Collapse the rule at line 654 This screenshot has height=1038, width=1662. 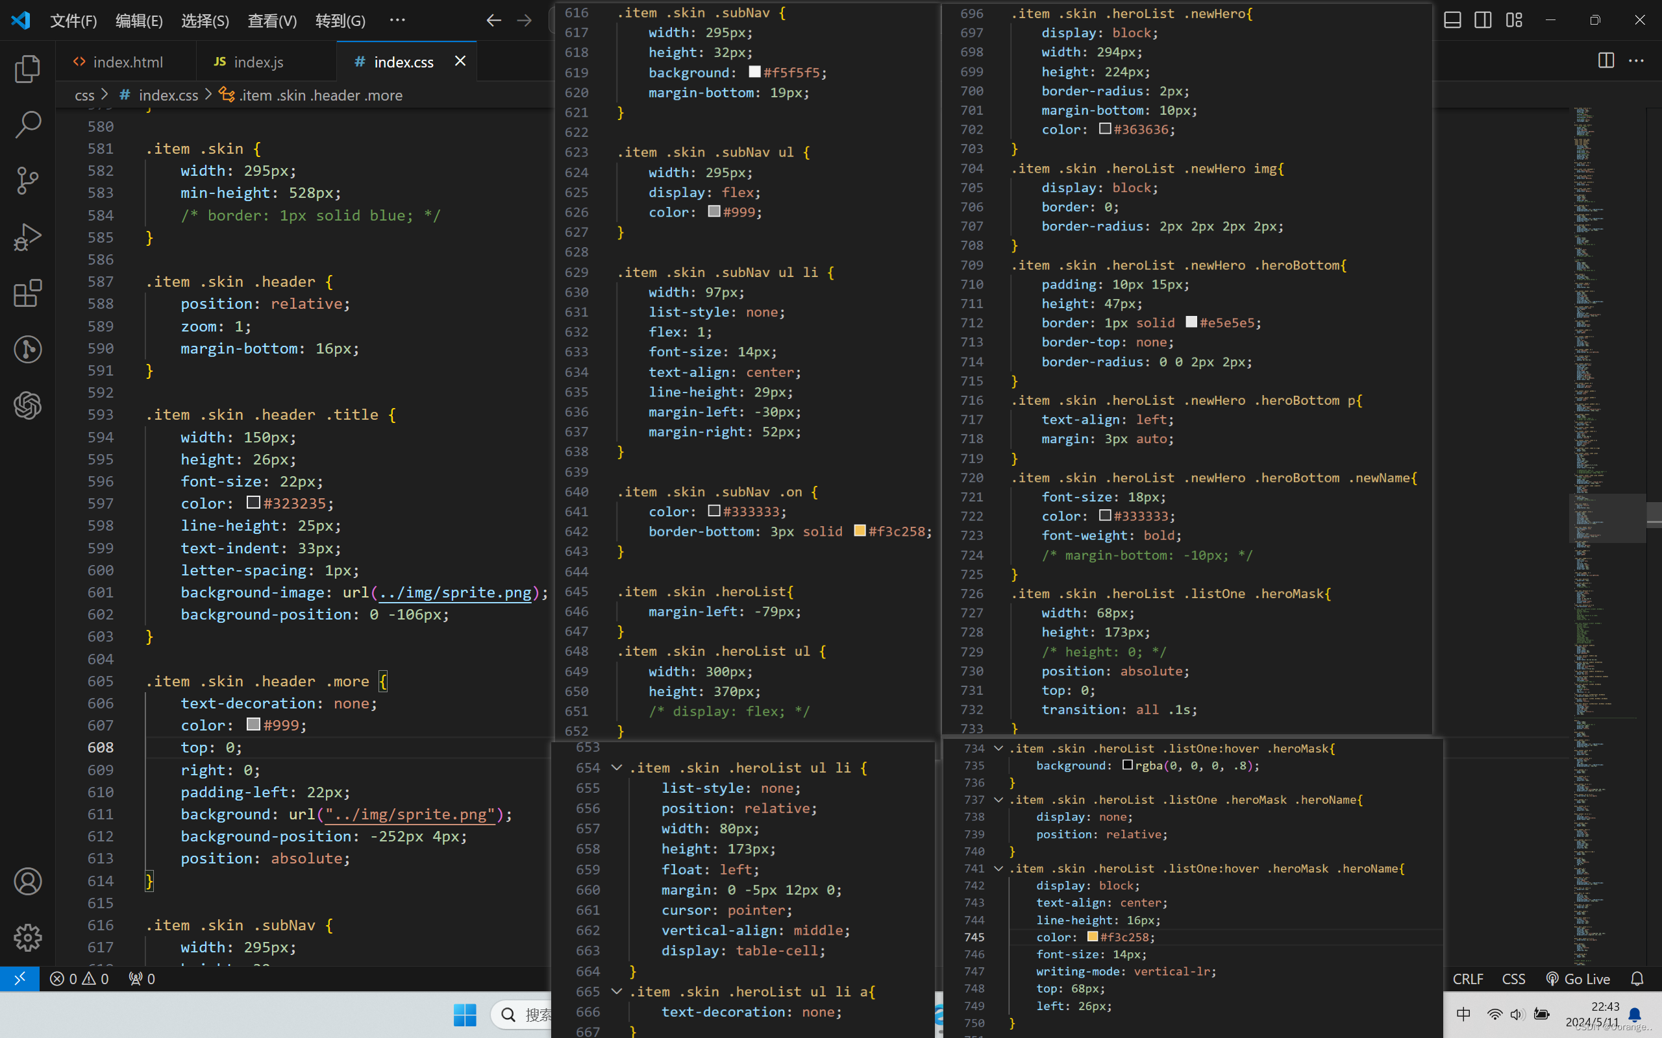616,767
